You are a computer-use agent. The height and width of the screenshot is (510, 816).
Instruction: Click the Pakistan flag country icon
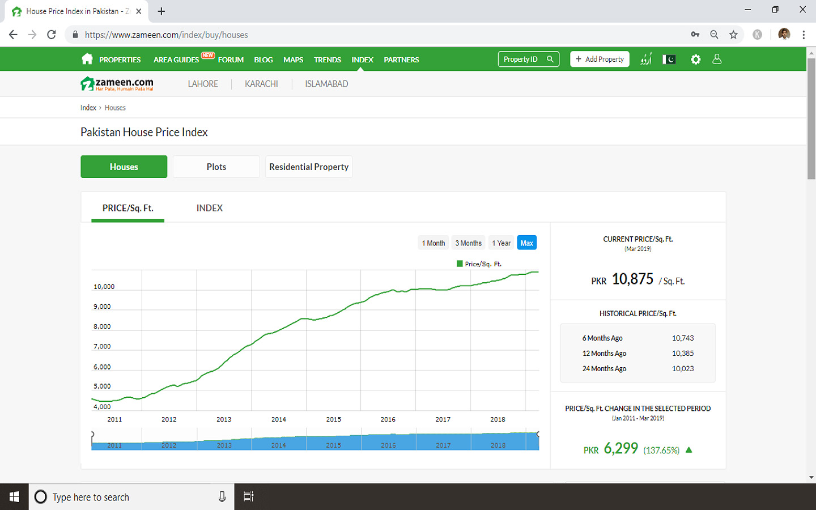669,59
